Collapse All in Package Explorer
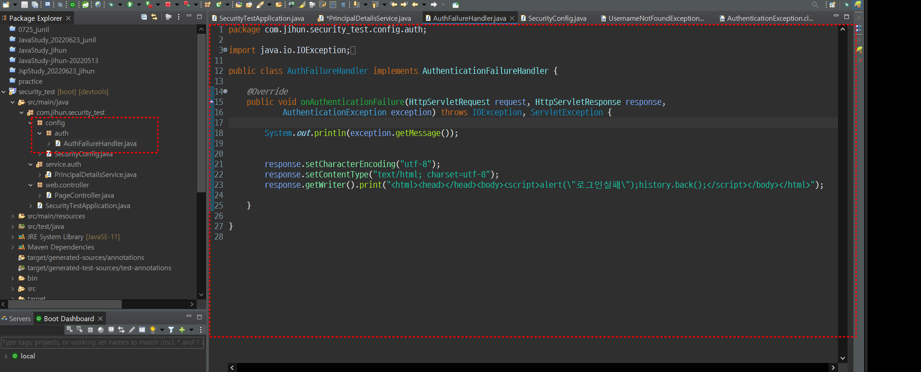 (x=144, y=17)
